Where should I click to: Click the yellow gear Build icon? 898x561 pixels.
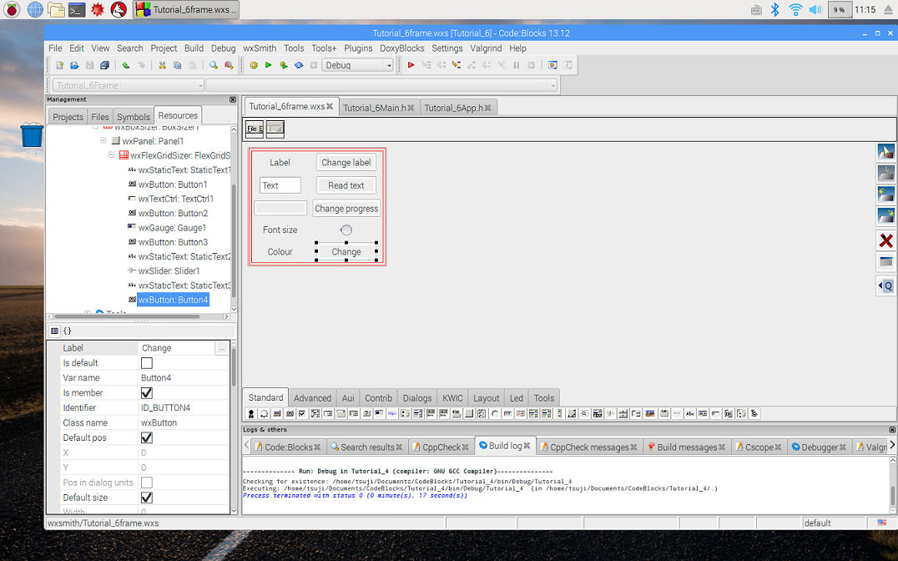[254, 65]
